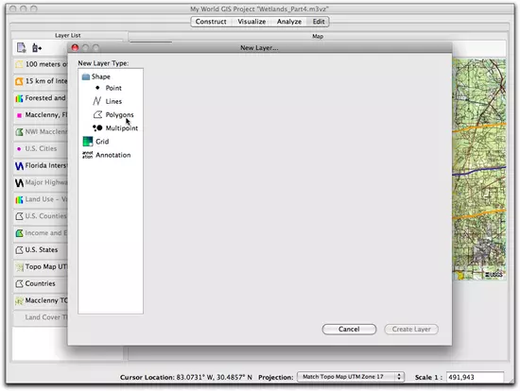Viewport: 520px width, 391px height.
Task: Click the topo map area behind dialog
Action: coord(479,170)
